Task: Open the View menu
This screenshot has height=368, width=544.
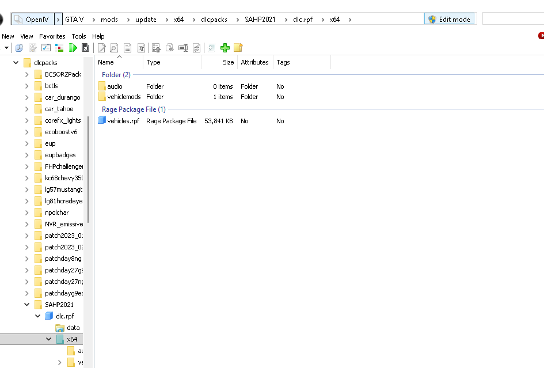Action: (26, 36)
